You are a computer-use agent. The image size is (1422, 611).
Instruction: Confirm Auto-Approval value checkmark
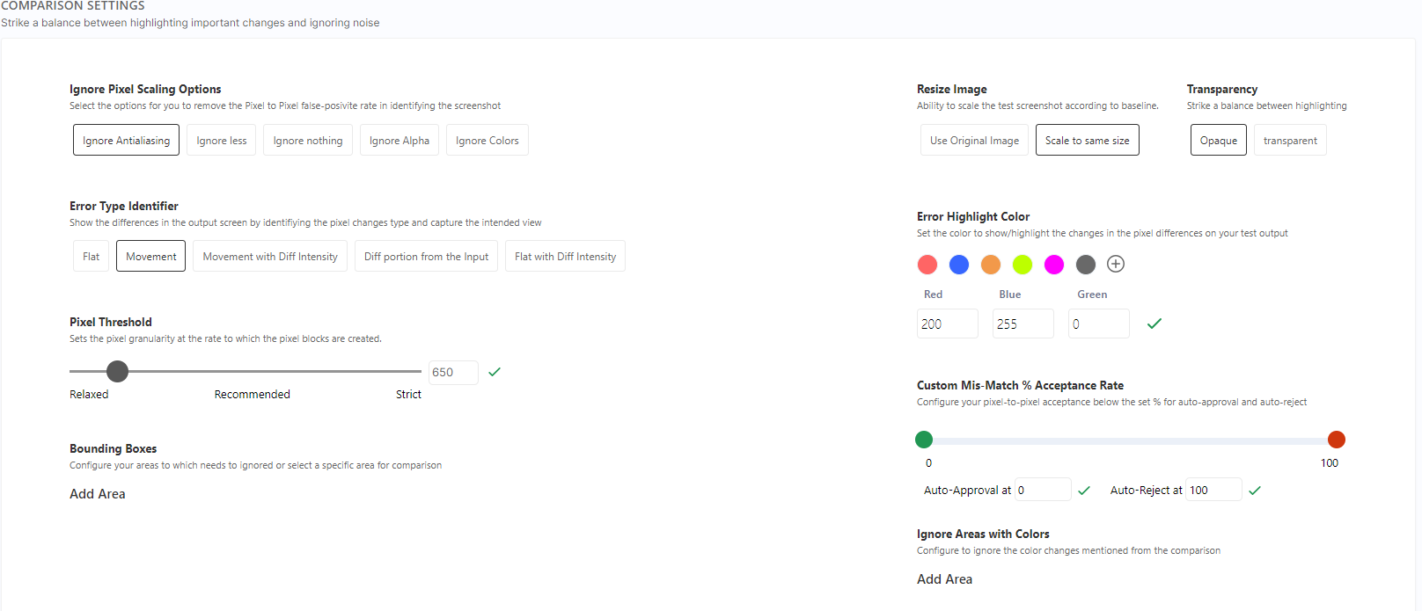coord(1084,491)
